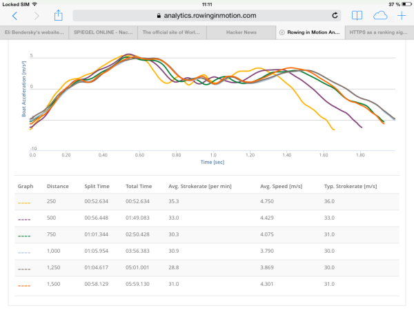Click avg strokerate value 30.9
Screen dimensions: 414x310
174,251
